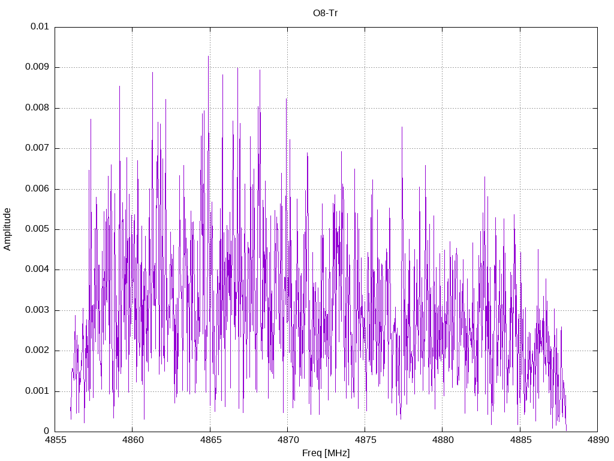Click the y-axis tick label 0.001

click(x=37, y=391)
